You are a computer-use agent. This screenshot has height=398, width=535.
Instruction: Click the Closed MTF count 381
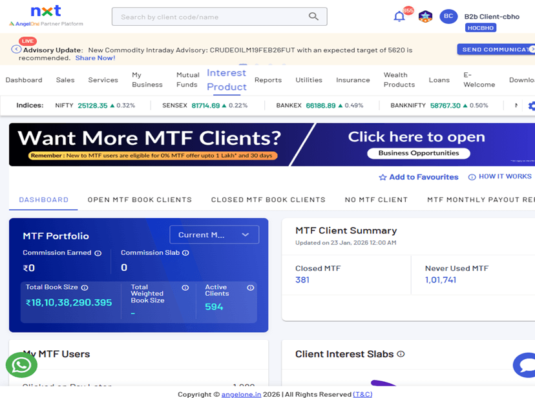[302, 280]
